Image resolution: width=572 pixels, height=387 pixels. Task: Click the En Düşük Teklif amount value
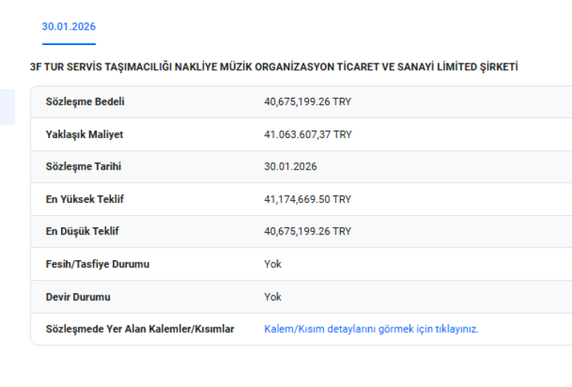tap(307, 231)
